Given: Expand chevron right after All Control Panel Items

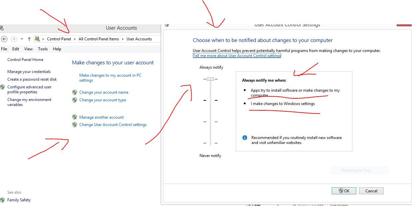Looking at the screenshot, I should (x=123, y=39).
